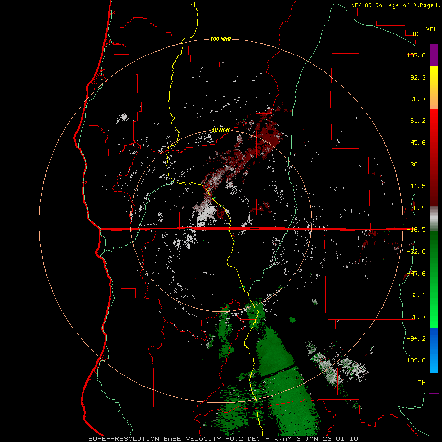The image size is (442, 442).
Task: Click the -16.5 legend value
Action: pyautogui.click(x=416, y=230)
